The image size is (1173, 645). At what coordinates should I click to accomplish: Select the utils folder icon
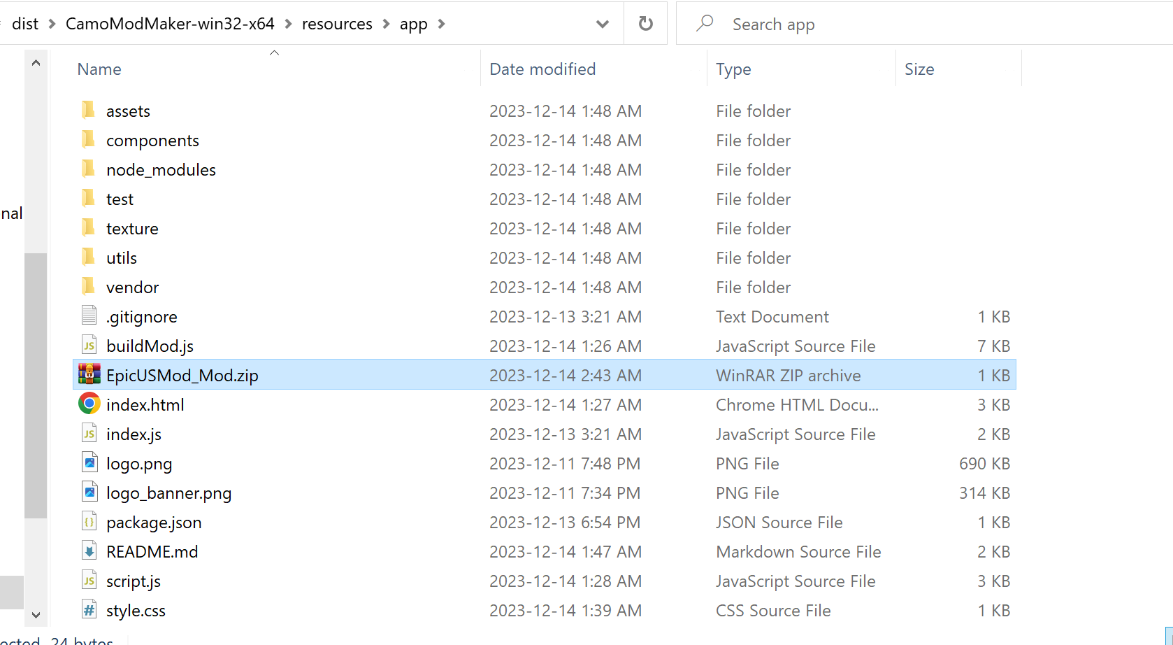click(x=88, y=257)
